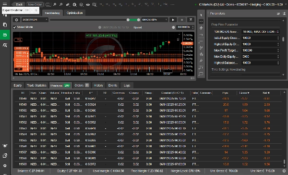
Task: Click the zoom in magnifier toolbar icon
Action: (x=55, y=4)
